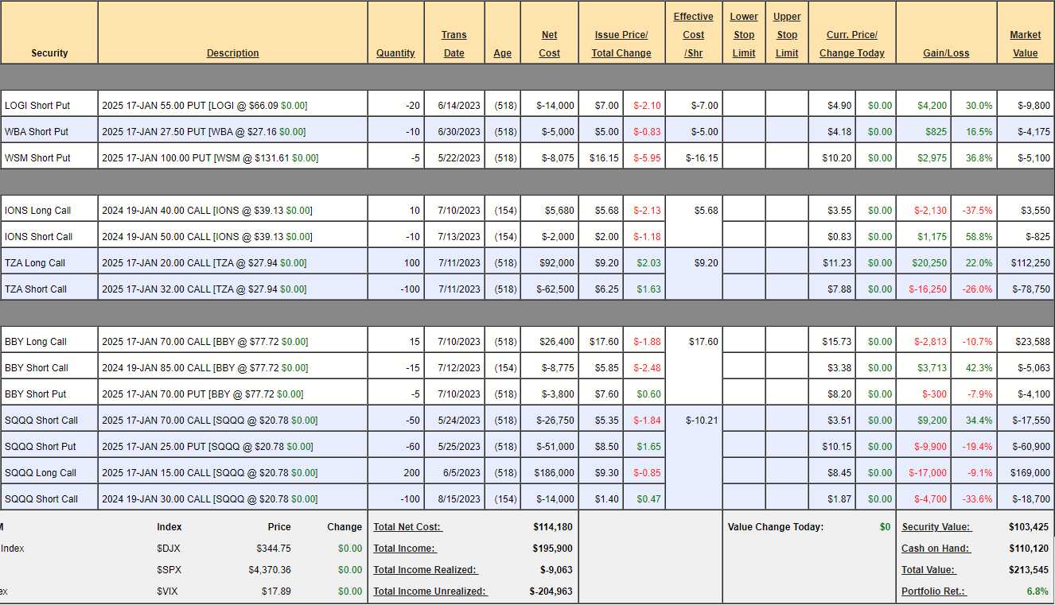Screen dimensions: 1055x605
Task: Click the TZA Long Call $112,250 market value
Action: [1025, 263]
